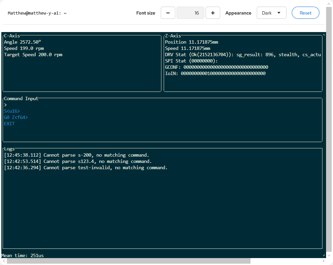The height and width of the screenshot is (265, 333).
Task: Select the EXIT command suggestion
Action: 9,124
